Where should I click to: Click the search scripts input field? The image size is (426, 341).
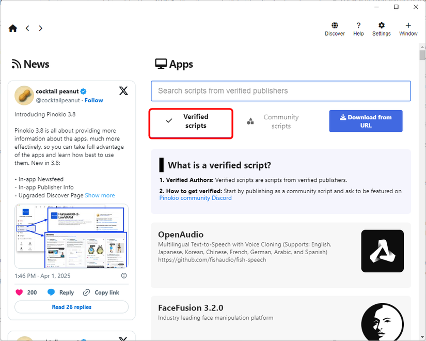pos(280,91)
